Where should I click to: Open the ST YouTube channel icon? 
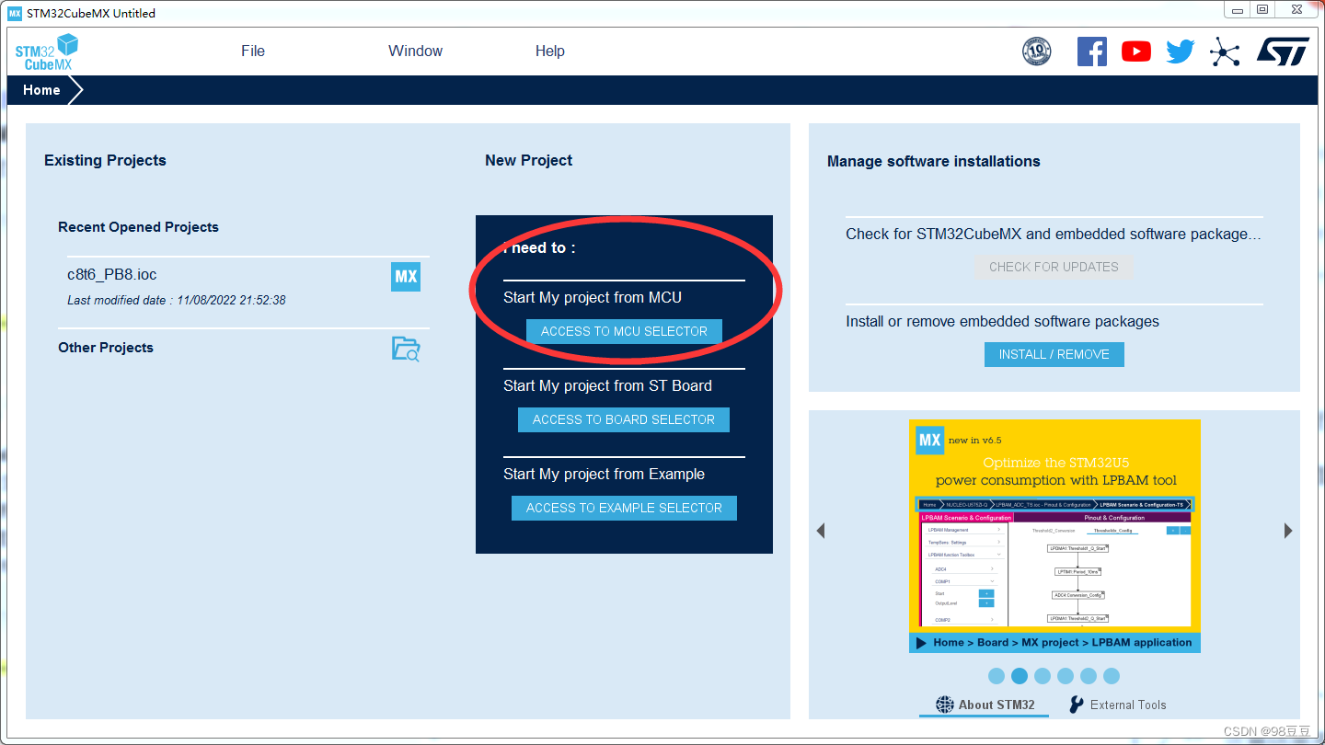click(x=1136, y=52)
